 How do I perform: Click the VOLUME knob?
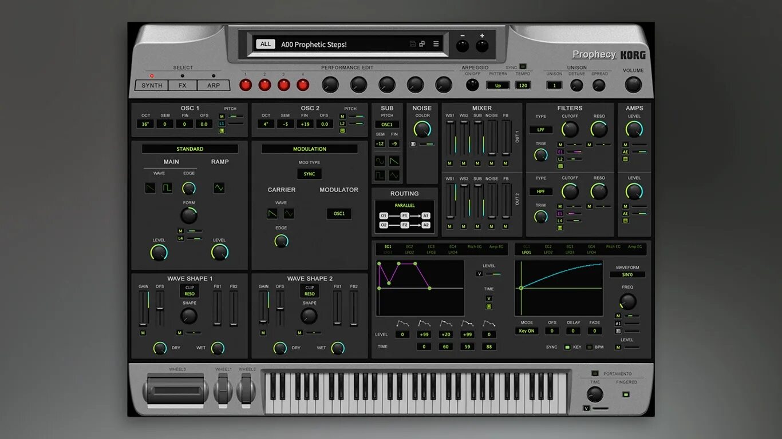pos(633,85)
